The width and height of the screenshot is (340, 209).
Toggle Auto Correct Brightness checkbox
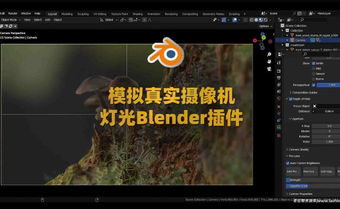(287, 163)
